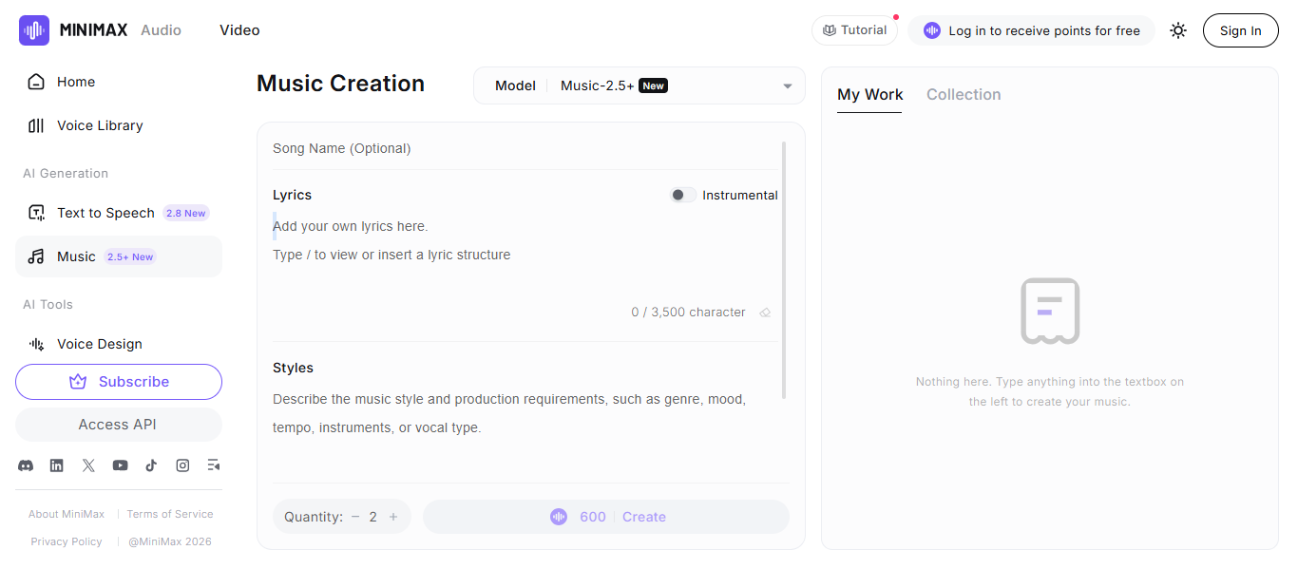This screenshot has width=1298, height=569.
Task: Open the Instagram social icon
Action: coord(182,465)
